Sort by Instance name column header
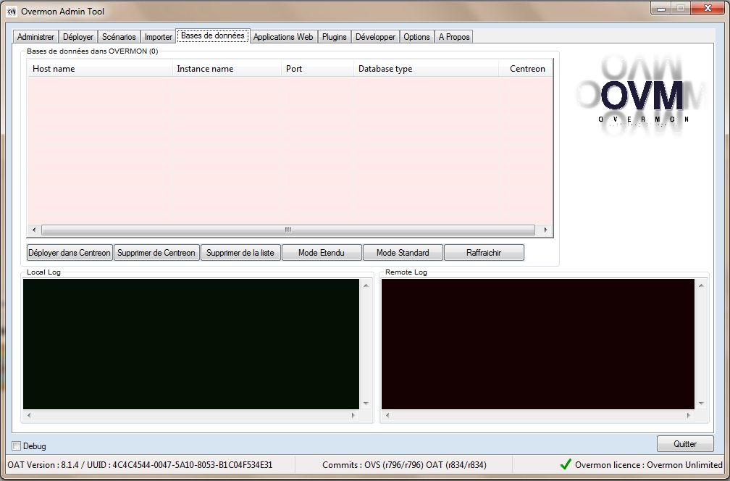This screenshot has height=481, width=730. [x=227, y=68]
